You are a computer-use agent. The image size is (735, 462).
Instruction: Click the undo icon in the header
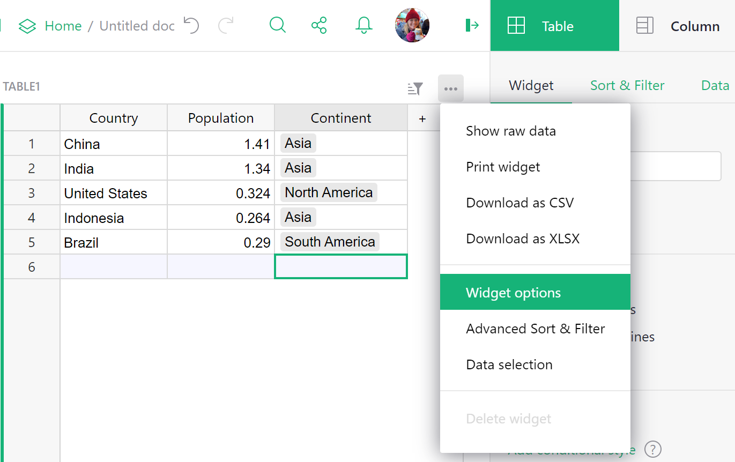pos(191,25)
